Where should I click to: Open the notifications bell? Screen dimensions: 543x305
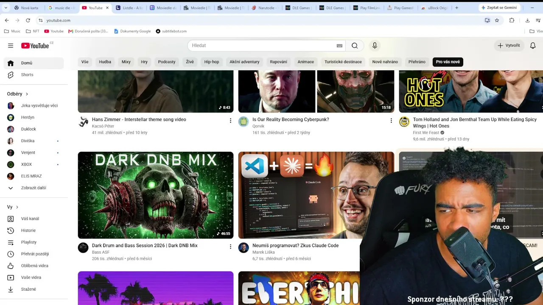pyautogui.click(x=533, y=46)
